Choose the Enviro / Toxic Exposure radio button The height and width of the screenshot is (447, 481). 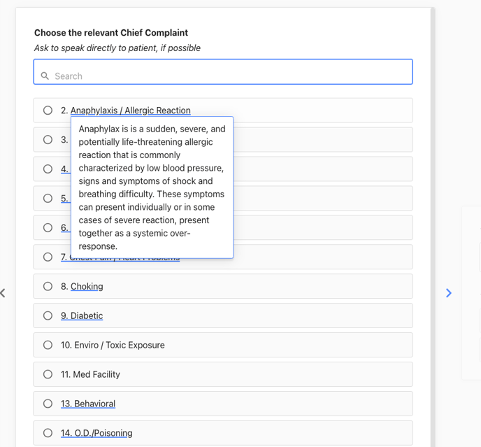48,345
